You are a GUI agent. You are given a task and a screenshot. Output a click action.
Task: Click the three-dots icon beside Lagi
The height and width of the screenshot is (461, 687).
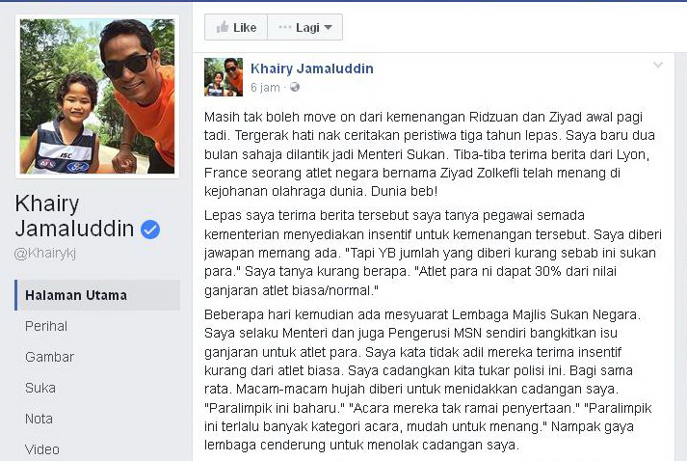click(285, 27)
